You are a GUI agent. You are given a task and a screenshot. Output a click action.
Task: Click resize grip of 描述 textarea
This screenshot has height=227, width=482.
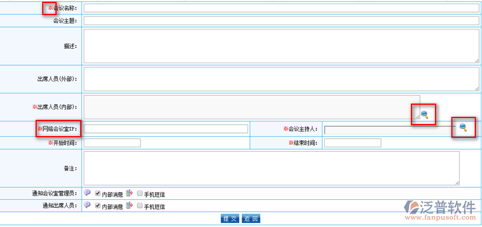point(477,61)
